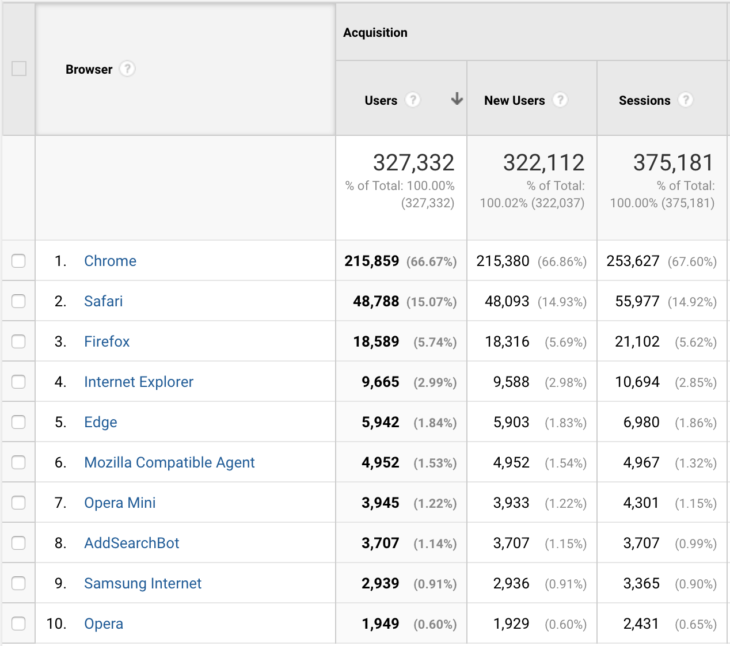730x646 pixels.
Task: Click Firefox sessions value 21,102
Action: click(x=637, y=341)
